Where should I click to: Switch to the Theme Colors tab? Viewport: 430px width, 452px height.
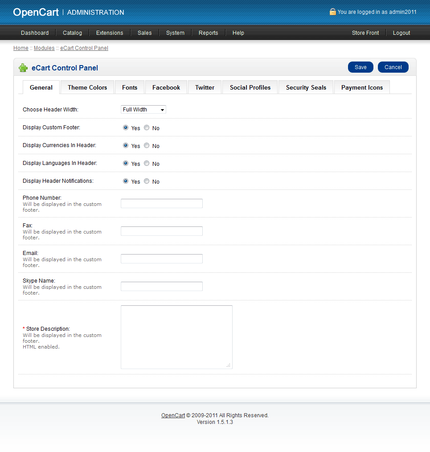point(87,87)
